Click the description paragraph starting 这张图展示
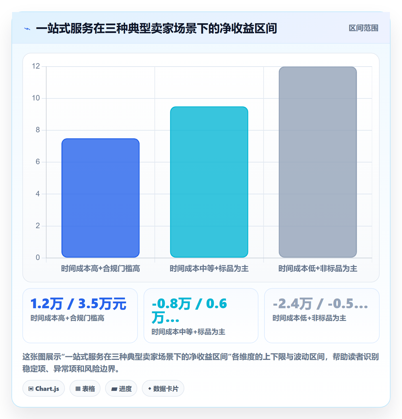The height and width of the screenshot is (419, 402). pyautogui.click(x=201, y=363)
